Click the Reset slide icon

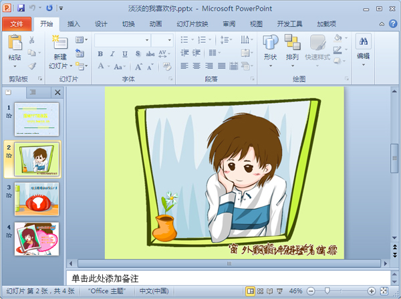(80, 53)
